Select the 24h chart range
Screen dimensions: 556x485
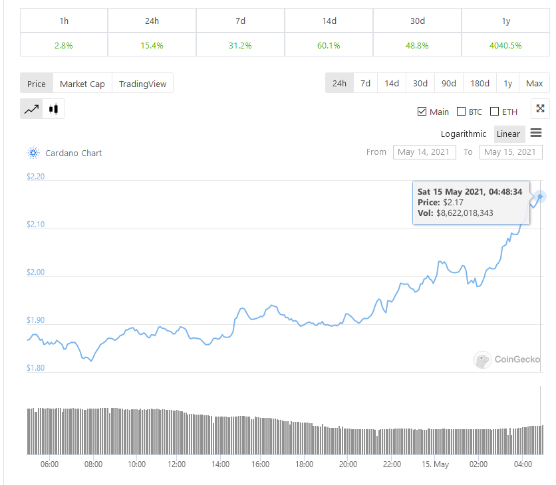(x=339, y=83)
